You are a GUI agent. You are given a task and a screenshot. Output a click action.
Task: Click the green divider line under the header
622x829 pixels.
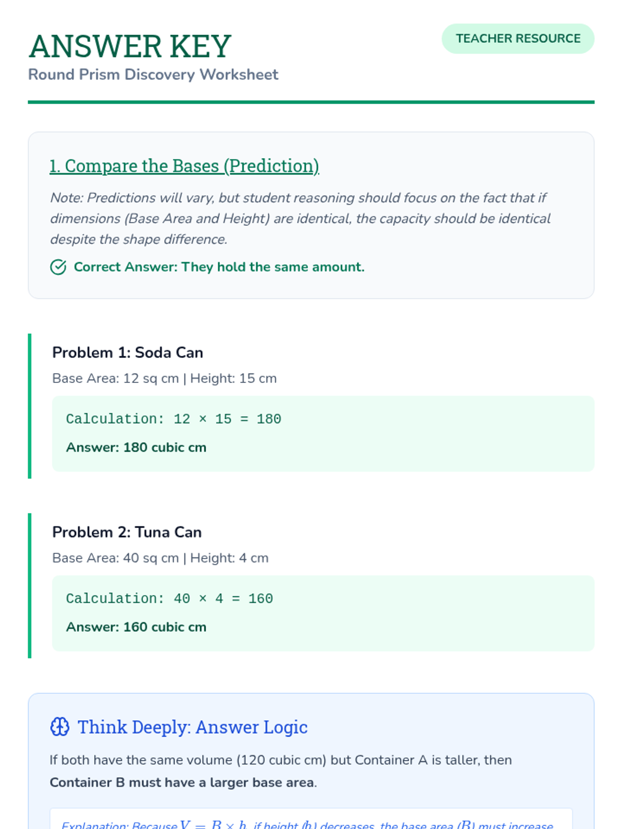pos(311,102)
